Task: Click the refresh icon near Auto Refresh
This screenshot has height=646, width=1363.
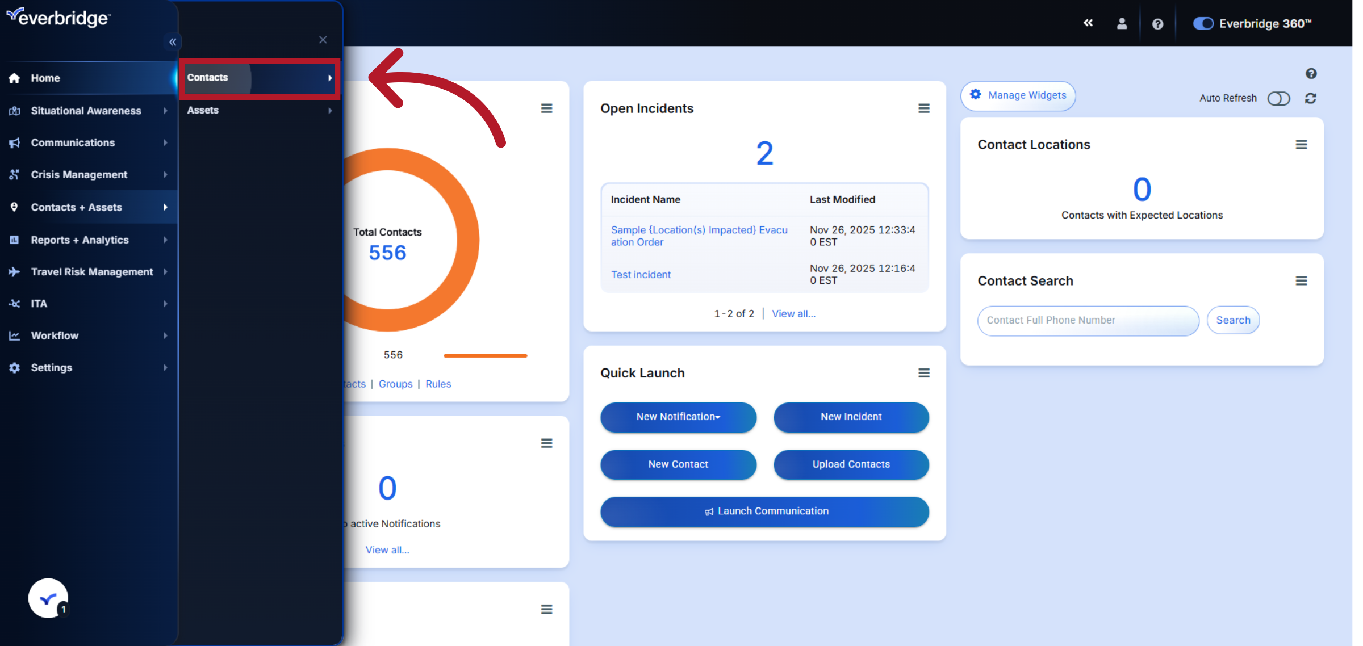Action: click(1311, 98)
